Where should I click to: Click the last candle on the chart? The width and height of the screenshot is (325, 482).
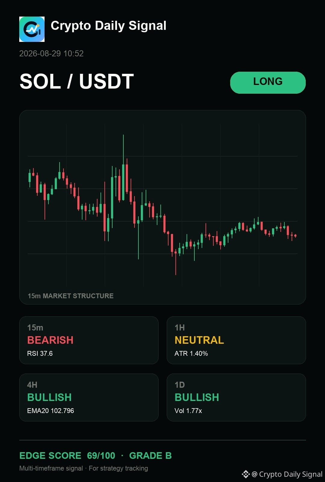296,236
